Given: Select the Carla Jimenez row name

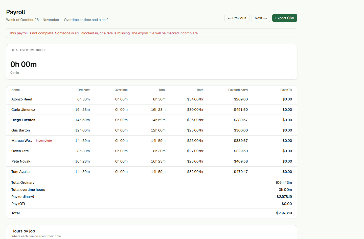Looking at the screenshot, I should 23,110.
